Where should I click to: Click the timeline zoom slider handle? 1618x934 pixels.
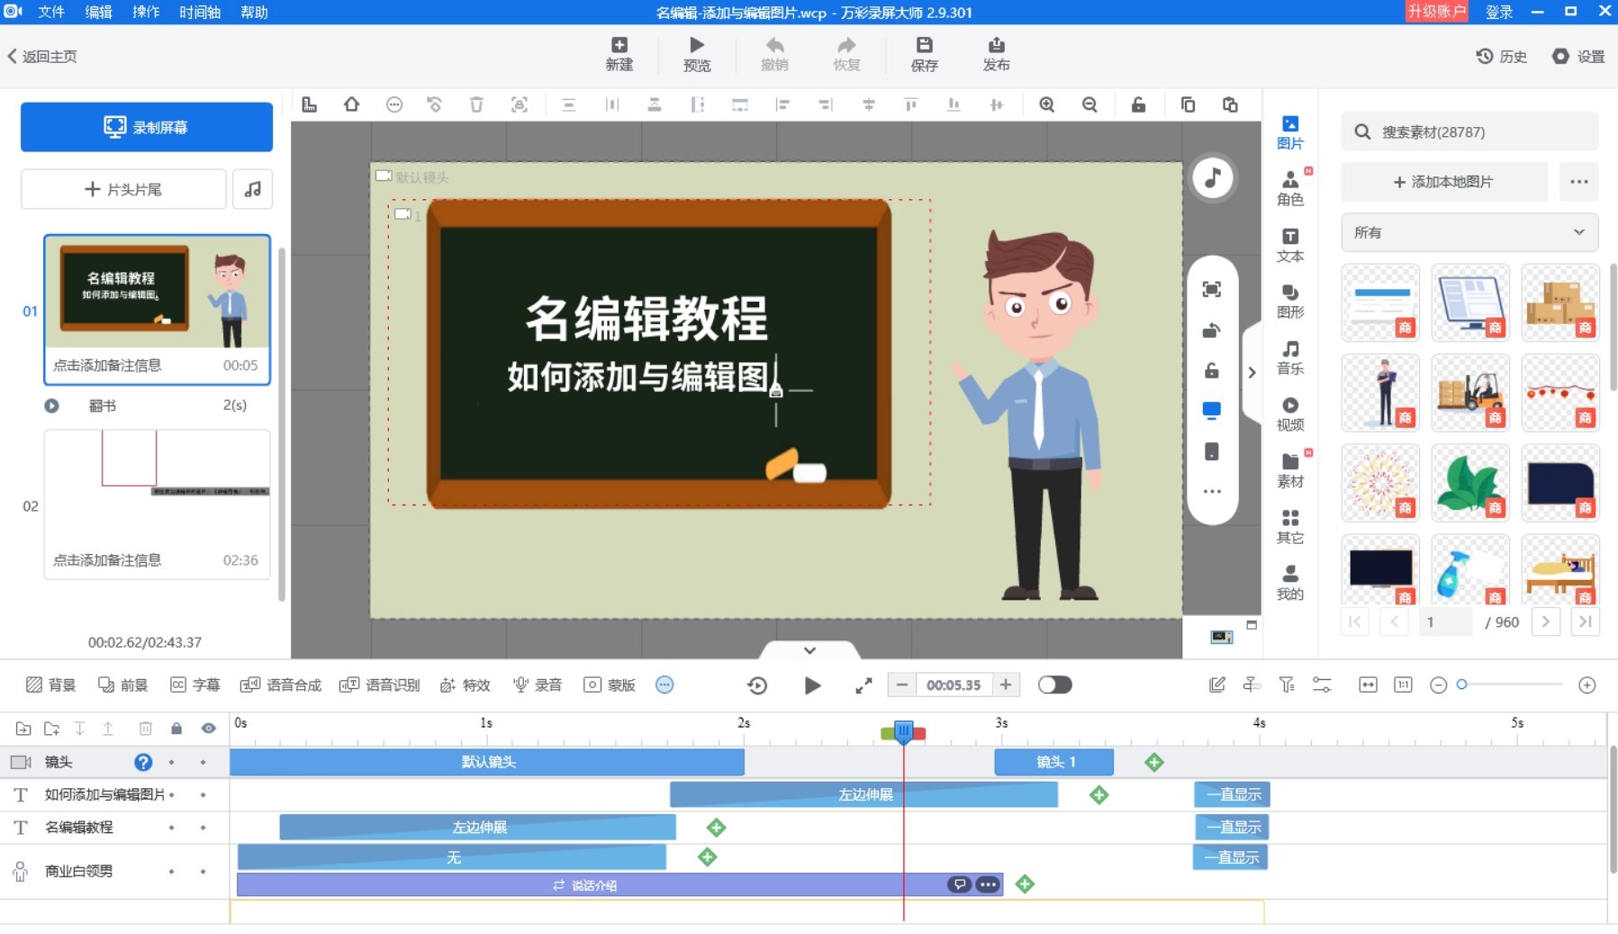(1462, 685)
